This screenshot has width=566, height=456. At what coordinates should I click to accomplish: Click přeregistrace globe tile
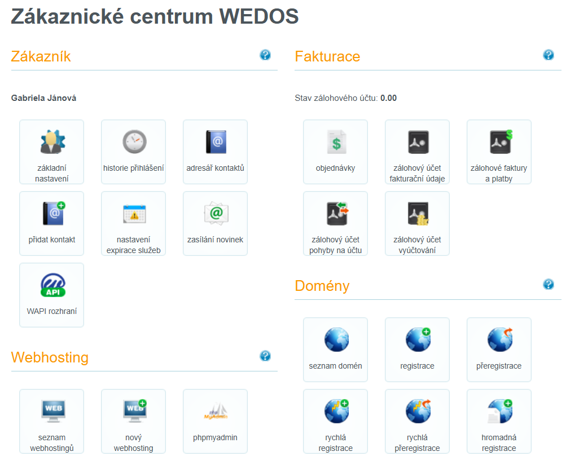(499, 349)
